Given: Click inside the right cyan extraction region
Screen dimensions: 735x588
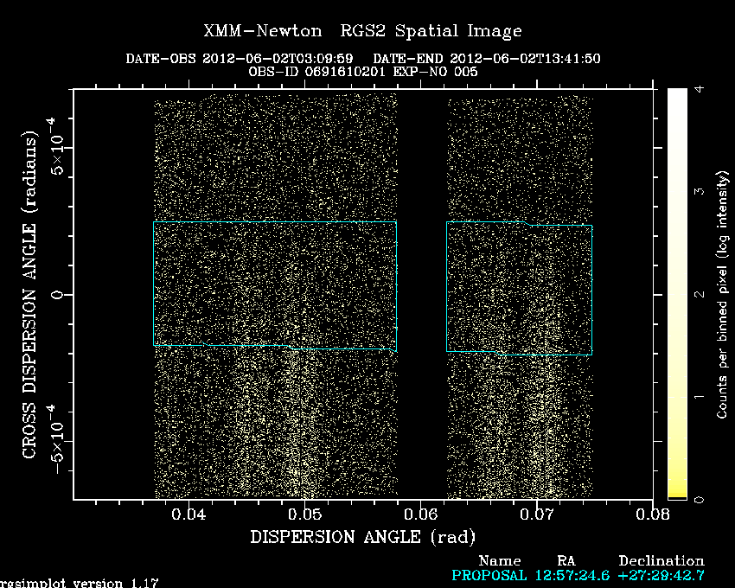Looking at the screenshot, I should [x=520, y=288].
